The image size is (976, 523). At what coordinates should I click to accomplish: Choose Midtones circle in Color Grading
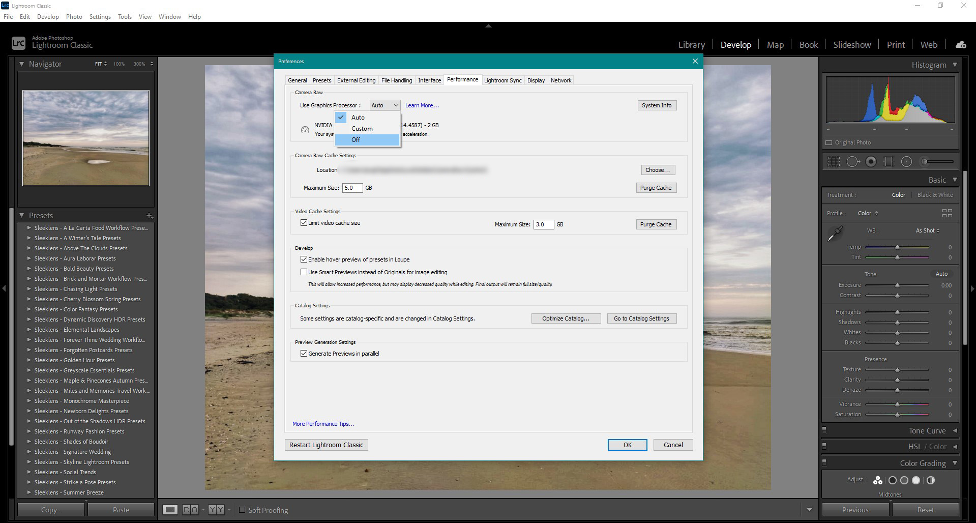tap(904, 480)
